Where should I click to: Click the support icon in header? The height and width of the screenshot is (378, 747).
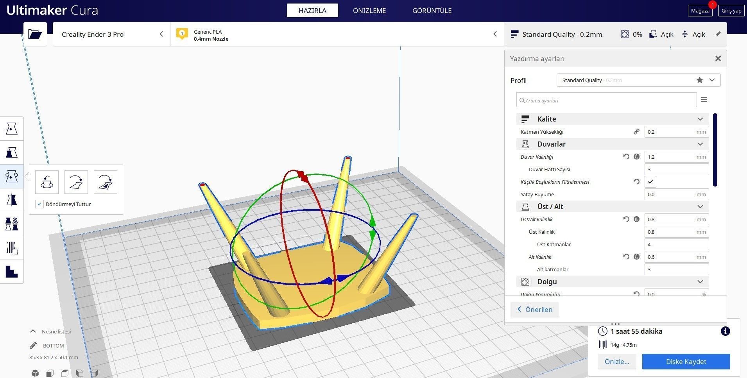point(653,34)
